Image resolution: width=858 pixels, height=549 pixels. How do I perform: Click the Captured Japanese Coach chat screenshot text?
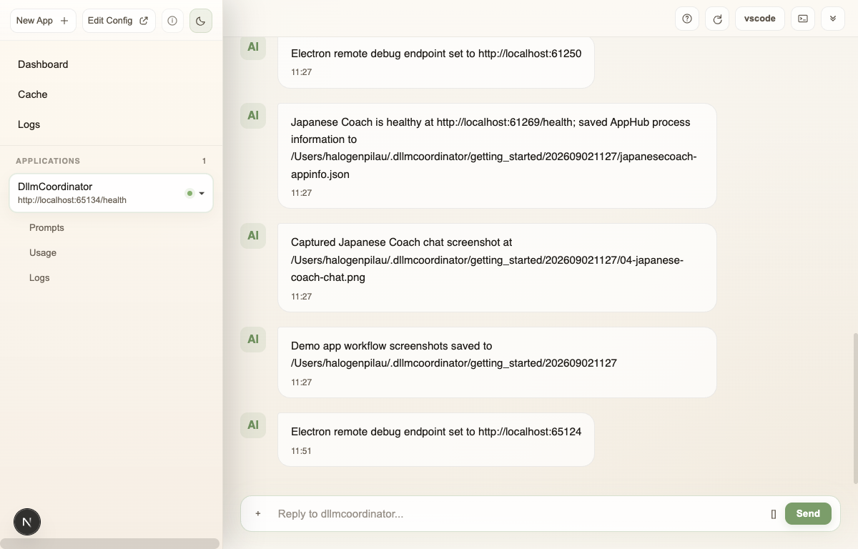(487, 259)
